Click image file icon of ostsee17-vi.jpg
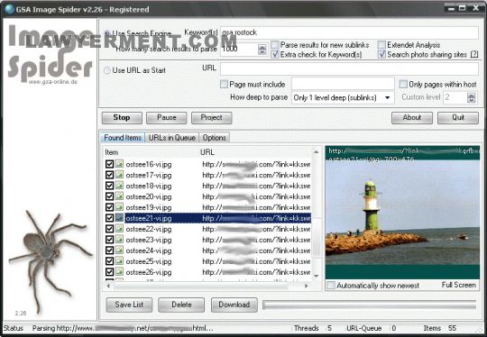Viewport: 487px width, 337px height. point(119,175)
